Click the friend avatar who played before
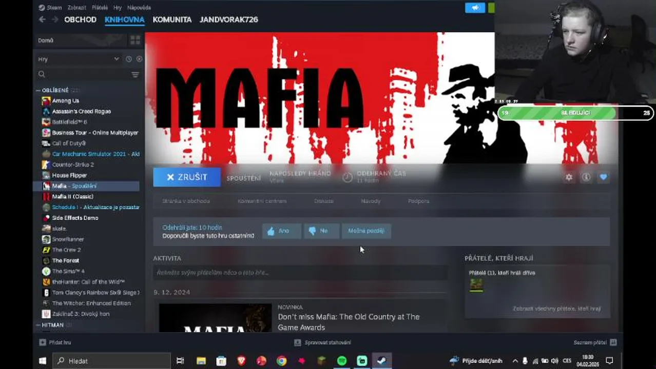The width and height of the screenshot is (656, 369). (x=476, y=285)
